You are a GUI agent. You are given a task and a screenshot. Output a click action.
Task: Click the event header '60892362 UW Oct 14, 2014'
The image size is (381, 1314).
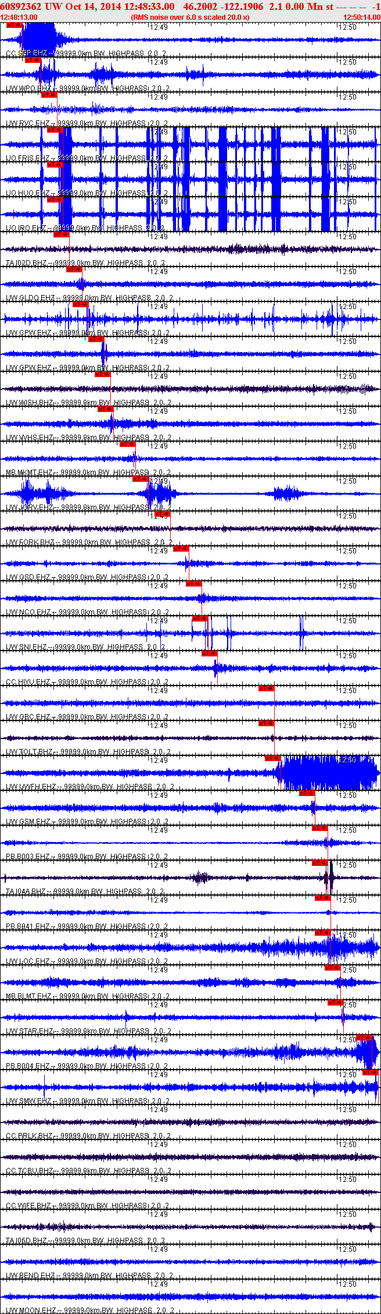pos(62,6)
